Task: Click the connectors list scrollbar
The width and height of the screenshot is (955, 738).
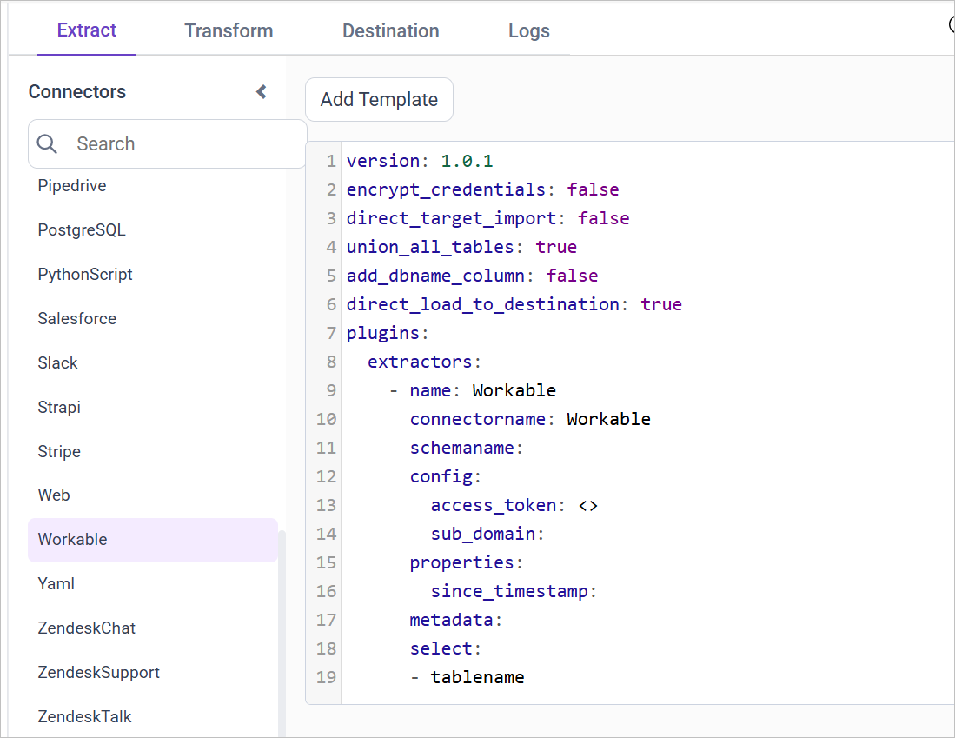Action: [282, 608]
